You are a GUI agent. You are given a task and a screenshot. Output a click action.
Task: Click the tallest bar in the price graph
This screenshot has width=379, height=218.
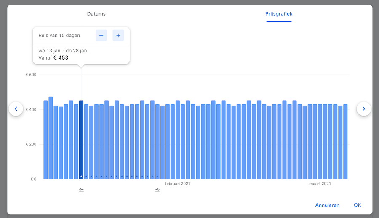[51, 138]
